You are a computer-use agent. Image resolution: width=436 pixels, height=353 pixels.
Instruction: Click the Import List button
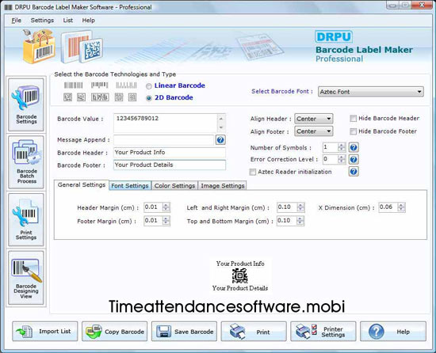coord(45,332)
